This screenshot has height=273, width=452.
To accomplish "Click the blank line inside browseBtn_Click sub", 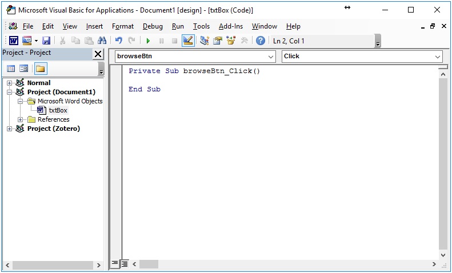I will tap(279, 80).
